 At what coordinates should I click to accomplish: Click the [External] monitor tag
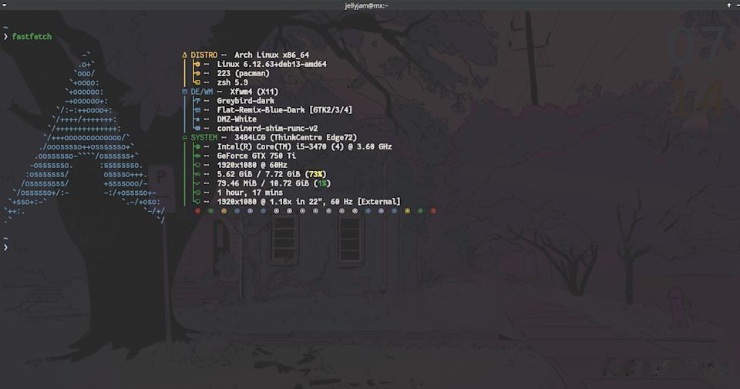point(379,202)
